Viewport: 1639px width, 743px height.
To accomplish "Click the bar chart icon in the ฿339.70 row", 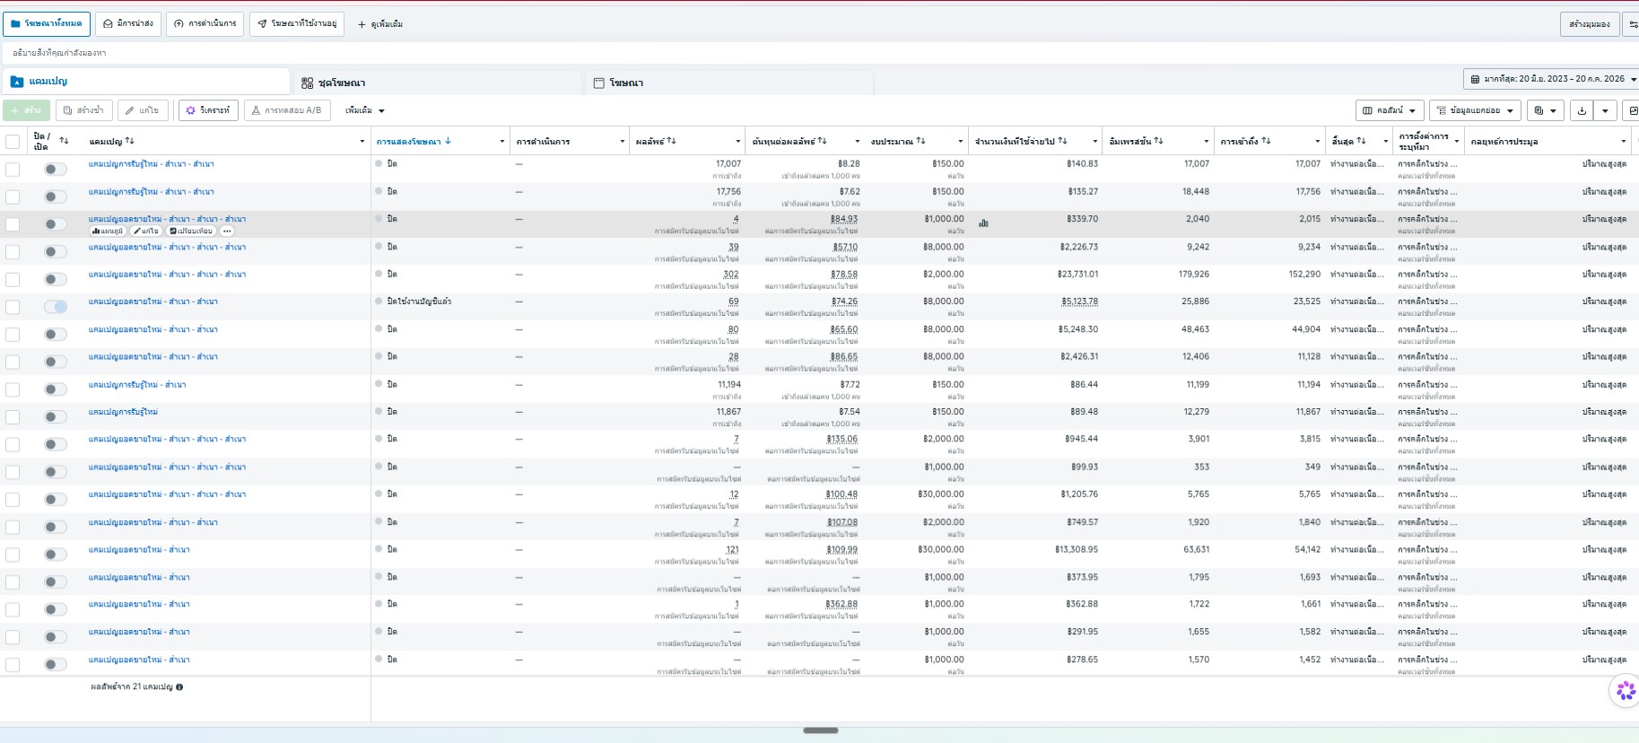I will coord(983,223).
